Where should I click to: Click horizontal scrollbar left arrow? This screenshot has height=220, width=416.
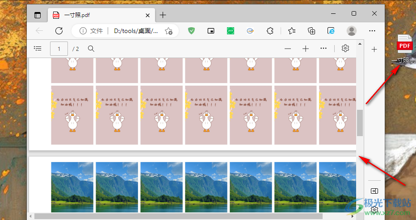(31, 216)
